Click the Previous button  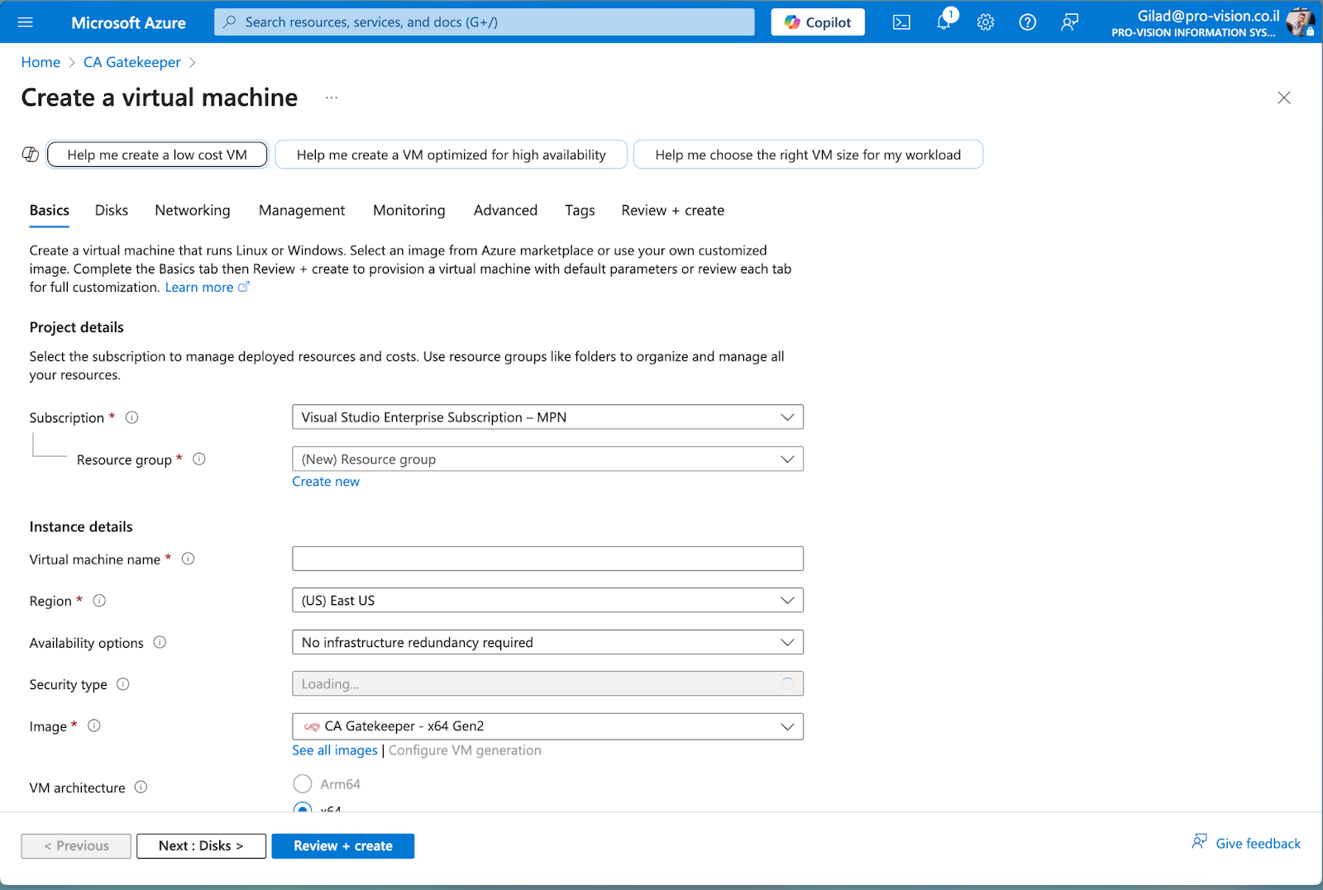point(76,846)
